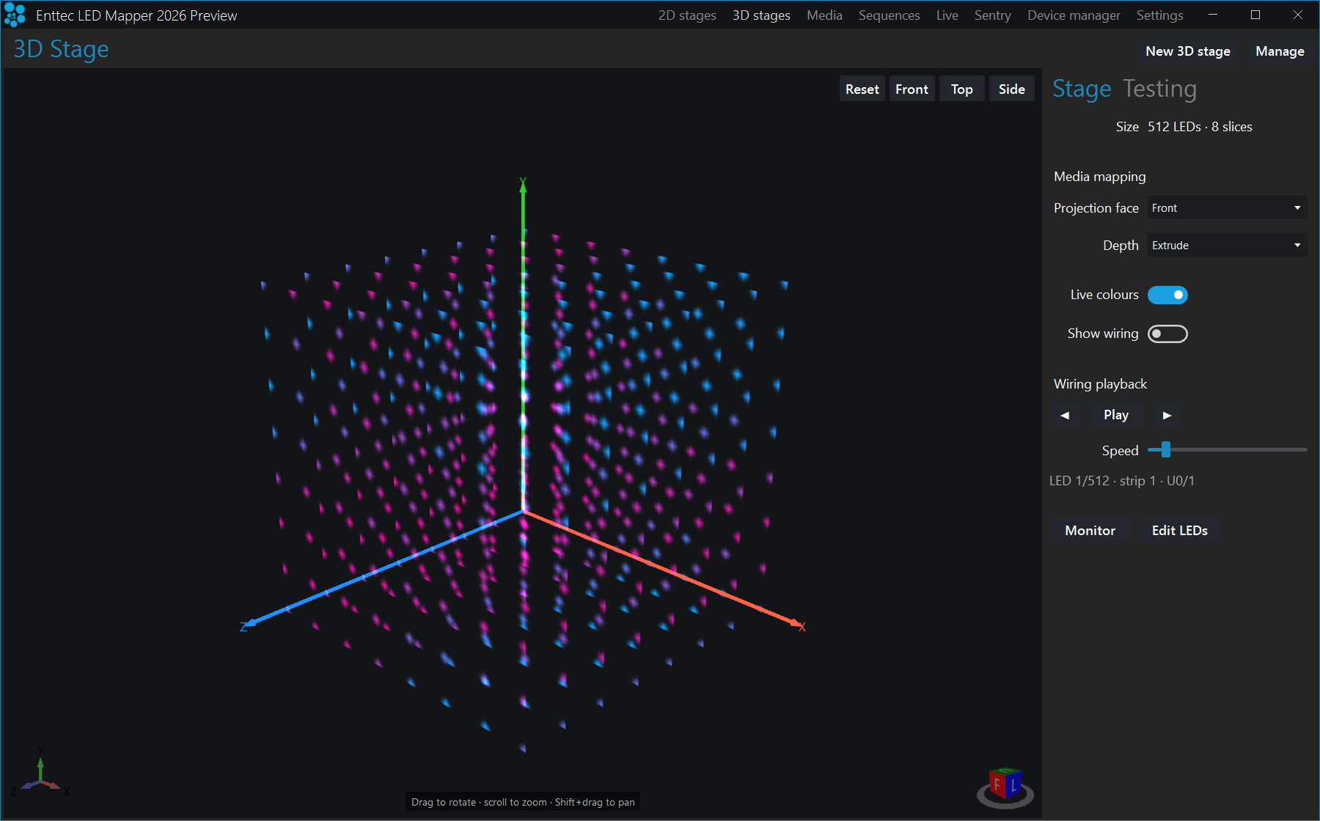Image resolution: width=1320 pixels, height=821 pixels.
Task: Open the Device manager tab
Action: [x=1074, y=15]
